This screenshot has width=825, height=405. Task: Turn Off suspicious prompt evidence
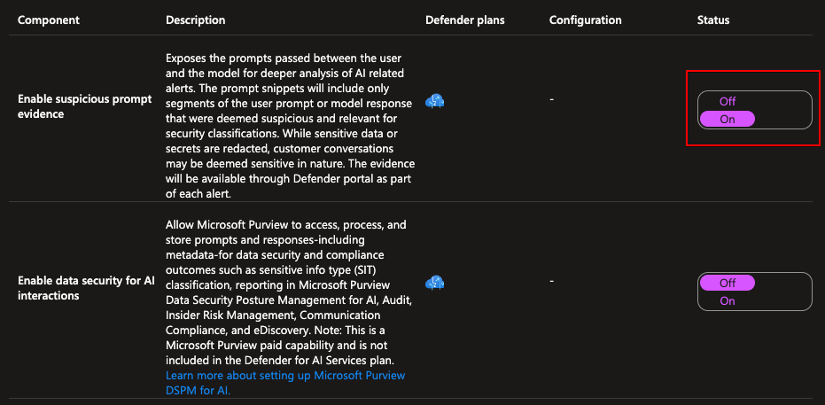tap(728, 102)
